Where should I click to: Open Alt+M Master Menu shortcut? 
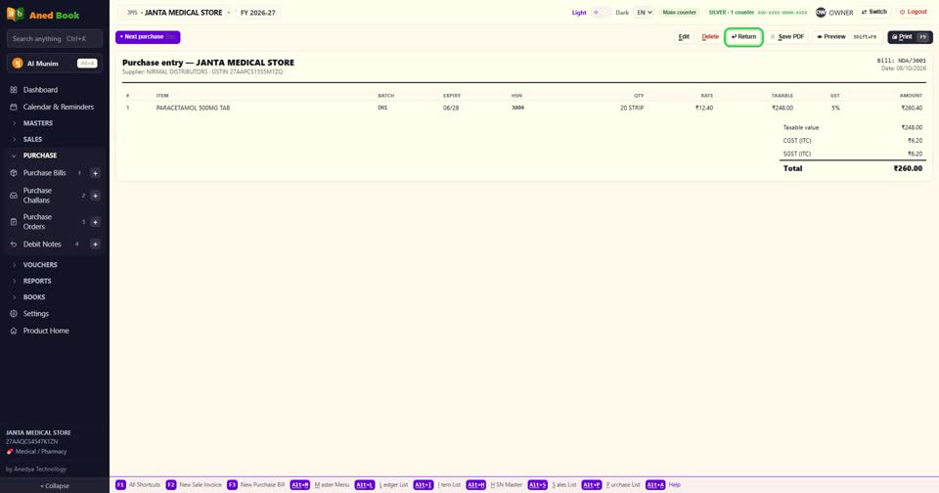pyautogui.click(x=319, y=484)
